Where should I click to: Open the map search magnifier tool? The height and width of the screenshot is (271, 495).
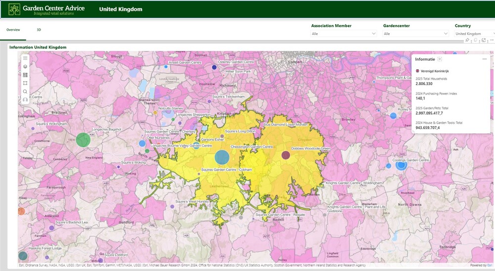point(25,92)
